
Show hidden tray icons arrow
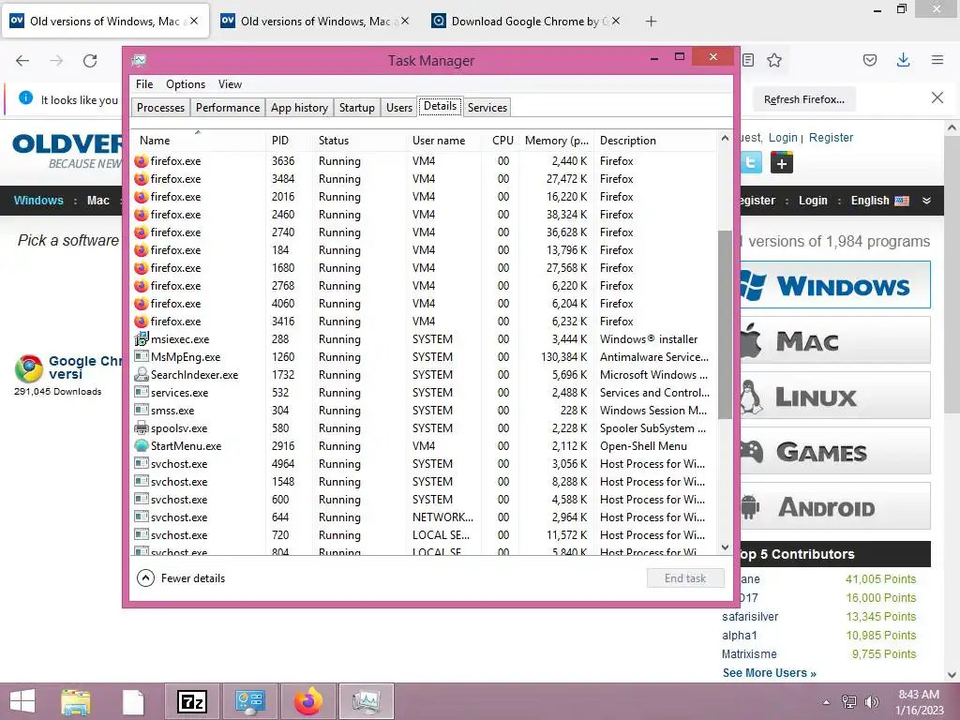tap(827, 702)
